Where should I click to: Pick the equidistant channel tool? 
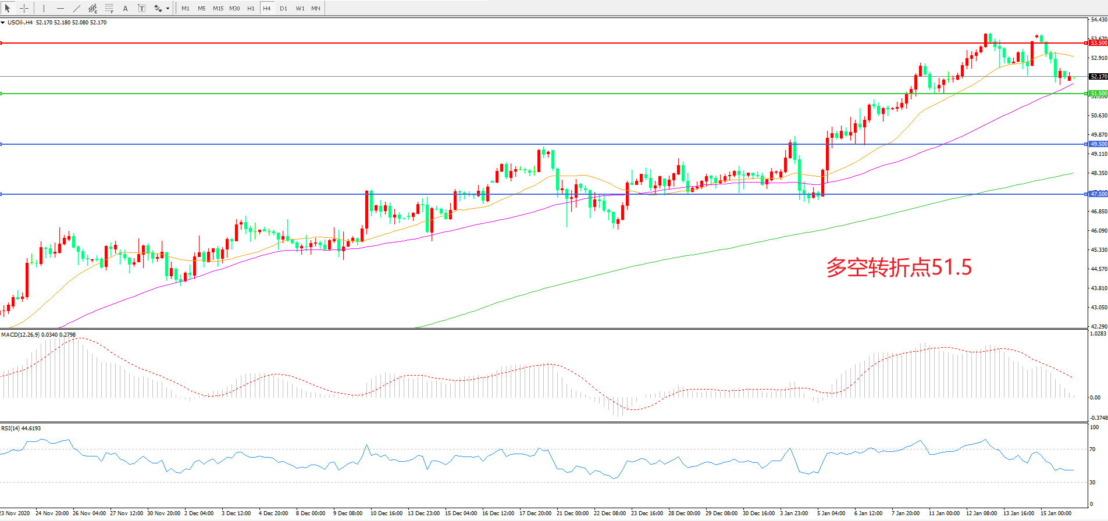click(x=92, y=8)
